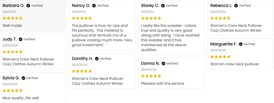Click star rating under Marguerite F.'s review date
The image size is (274, 103).
coord(220,57)
